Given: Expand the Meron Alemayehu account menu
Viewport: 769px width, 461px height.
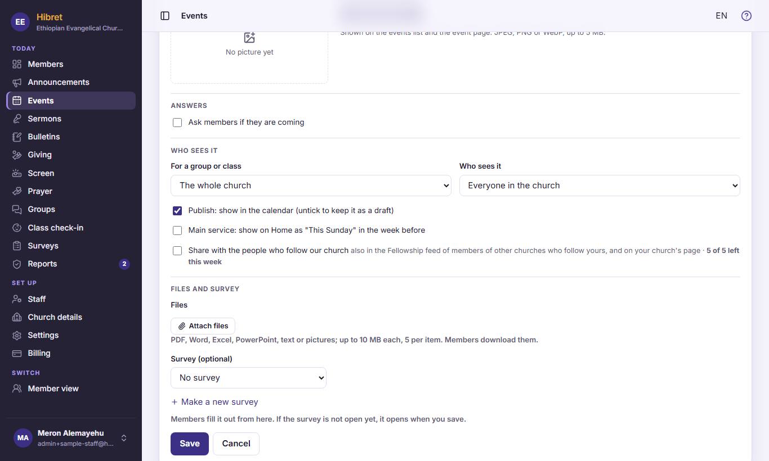Looking at the screenshot, I should tap(71, 438).
